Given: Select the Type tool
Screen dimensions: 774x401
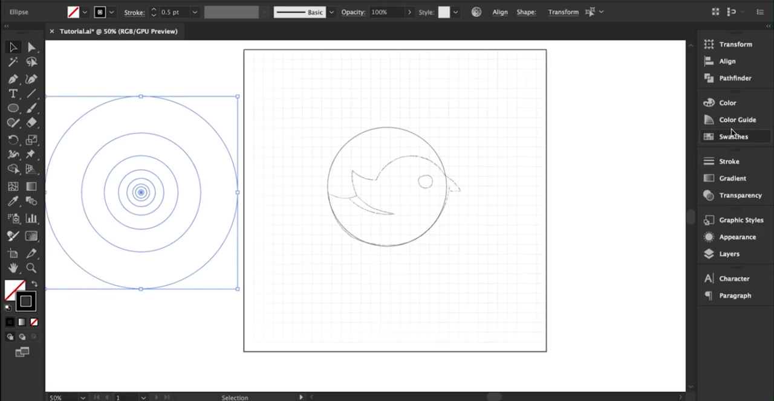Looking at the screenshot, I should point(13,94).
